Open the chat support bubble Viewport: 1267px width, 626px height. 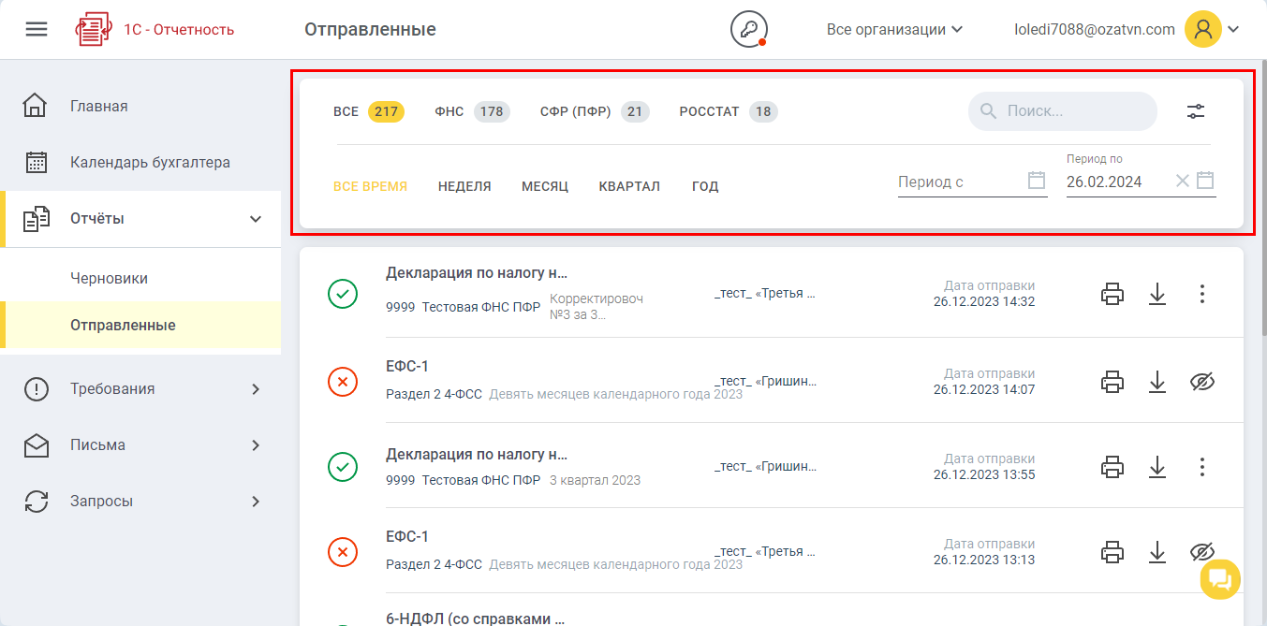(x=1220, y=578)
